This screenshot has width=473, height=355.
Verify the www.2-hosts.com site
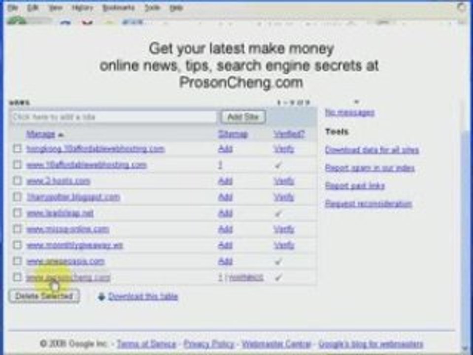tap(284, 181)
